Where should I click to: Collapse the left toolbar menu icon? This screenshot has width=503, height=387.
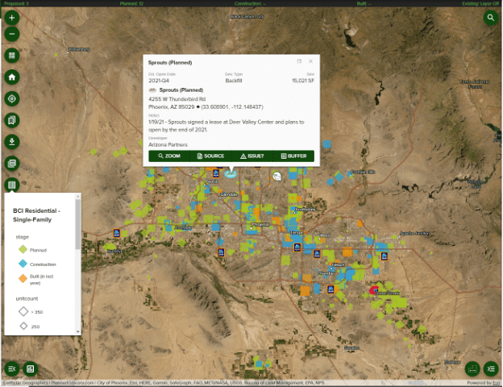[12, 368]
